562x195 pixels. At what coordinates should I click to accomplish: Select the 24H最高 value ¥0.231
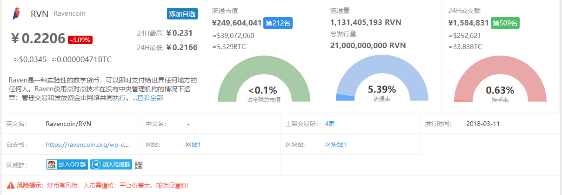[179, 33]
